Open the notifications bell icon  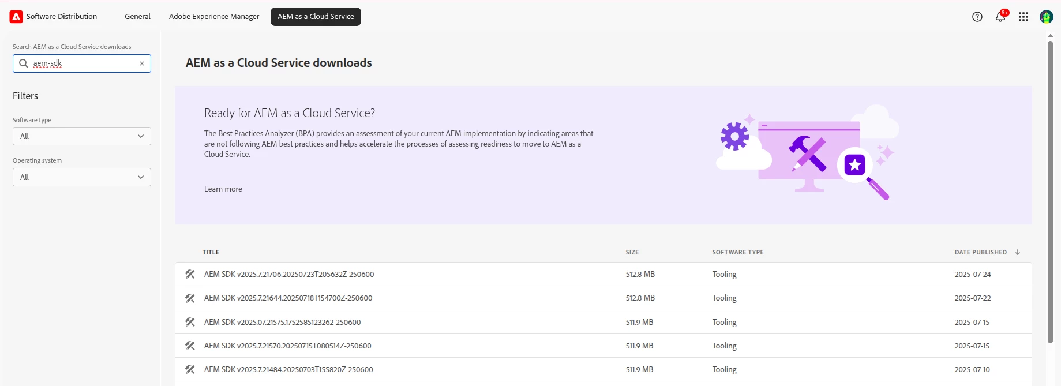tap(1000, 17)
